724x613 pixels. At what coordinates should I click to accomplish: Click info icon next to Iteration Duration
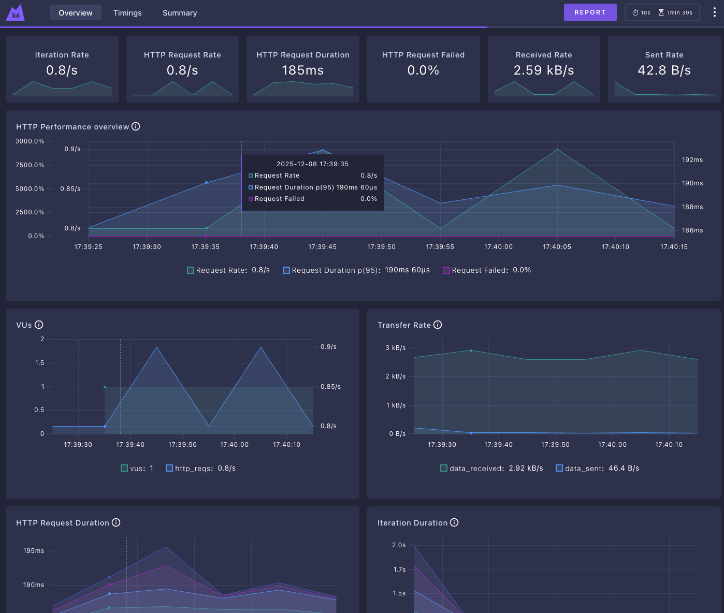(454, 522)
